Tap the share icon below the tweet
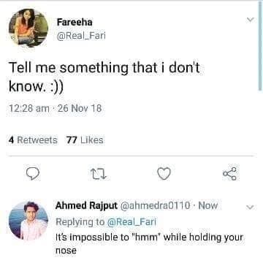 pos(230,174)
